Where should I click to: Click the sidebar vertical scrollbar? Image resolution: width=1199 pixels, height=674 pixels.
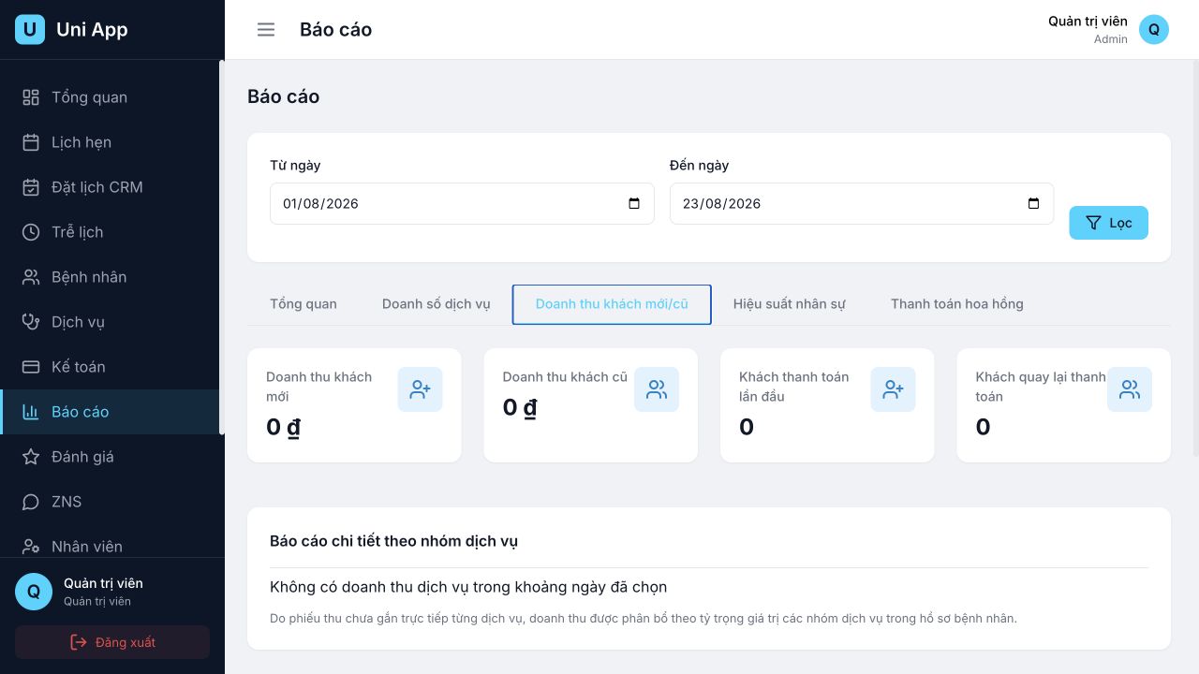(222, 247)
